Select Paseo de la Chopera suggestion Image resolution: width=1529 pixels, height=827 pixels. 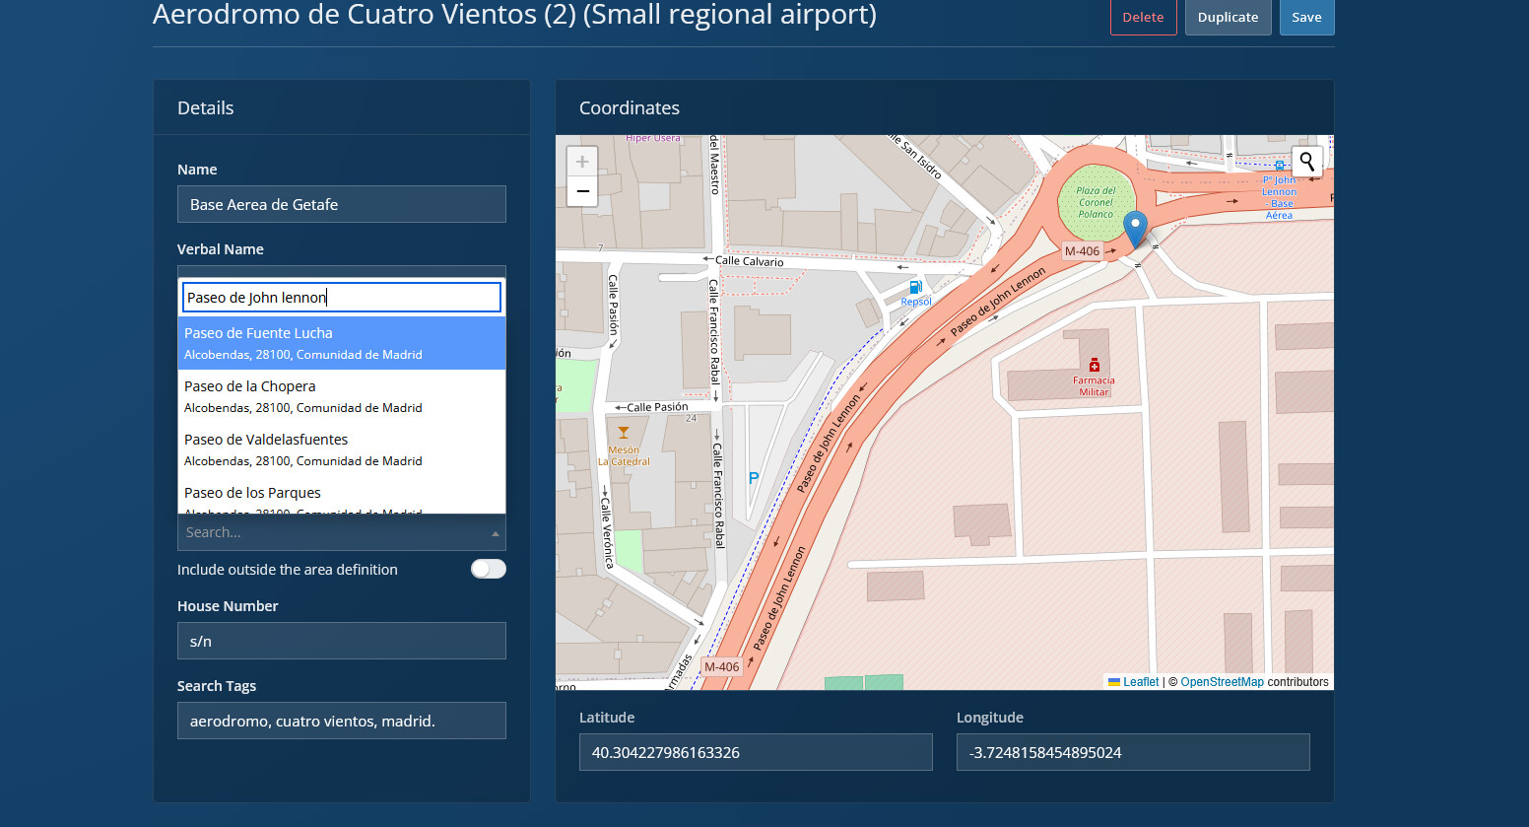coord(341,396)
